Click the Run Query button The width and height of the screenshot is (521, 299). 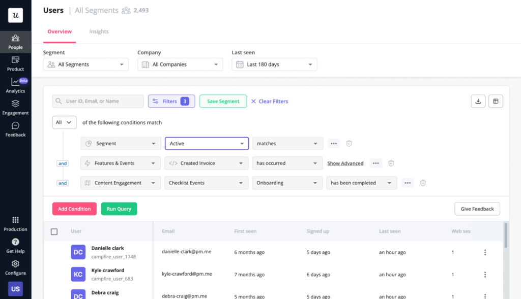click(119, 209)
